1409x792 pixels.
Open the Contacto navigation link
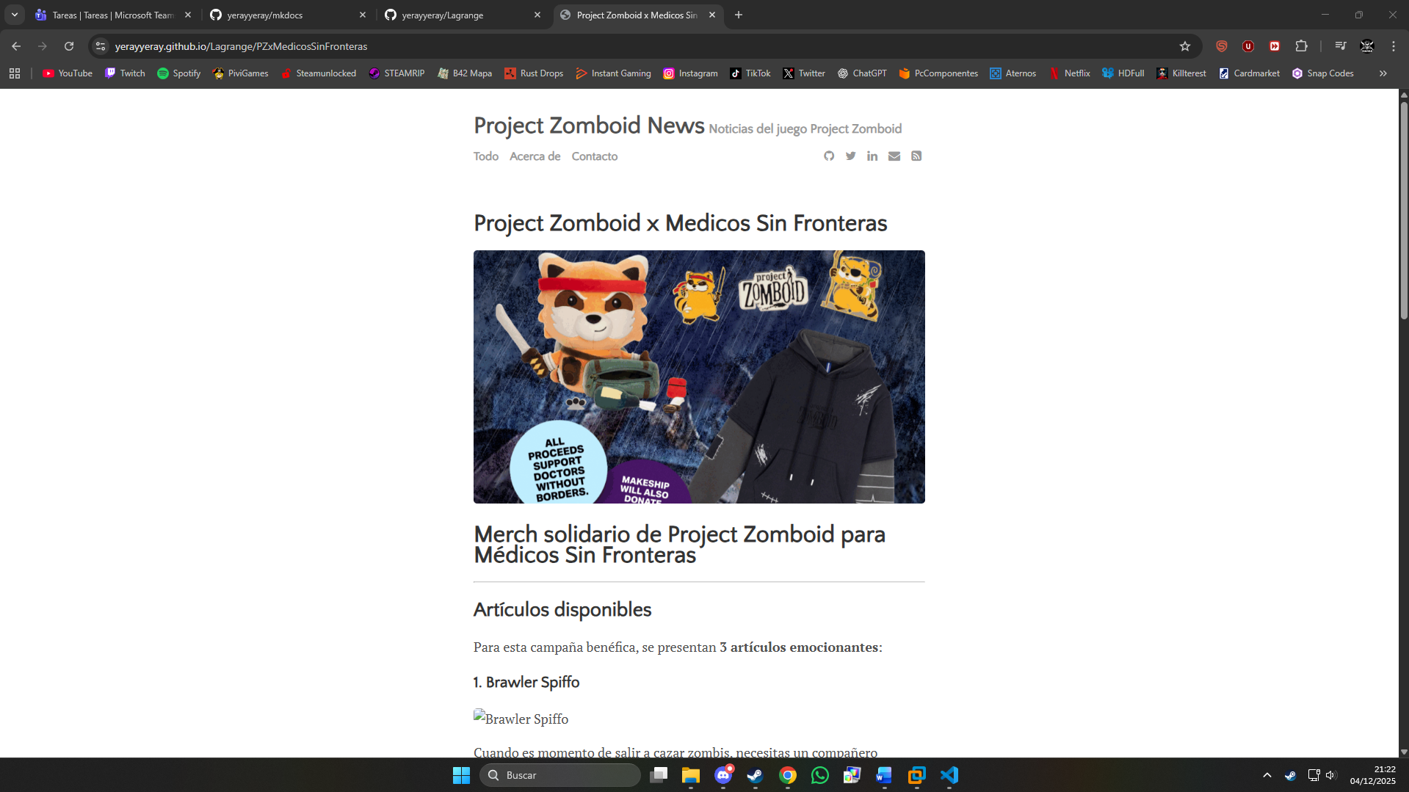click(594, 156)
